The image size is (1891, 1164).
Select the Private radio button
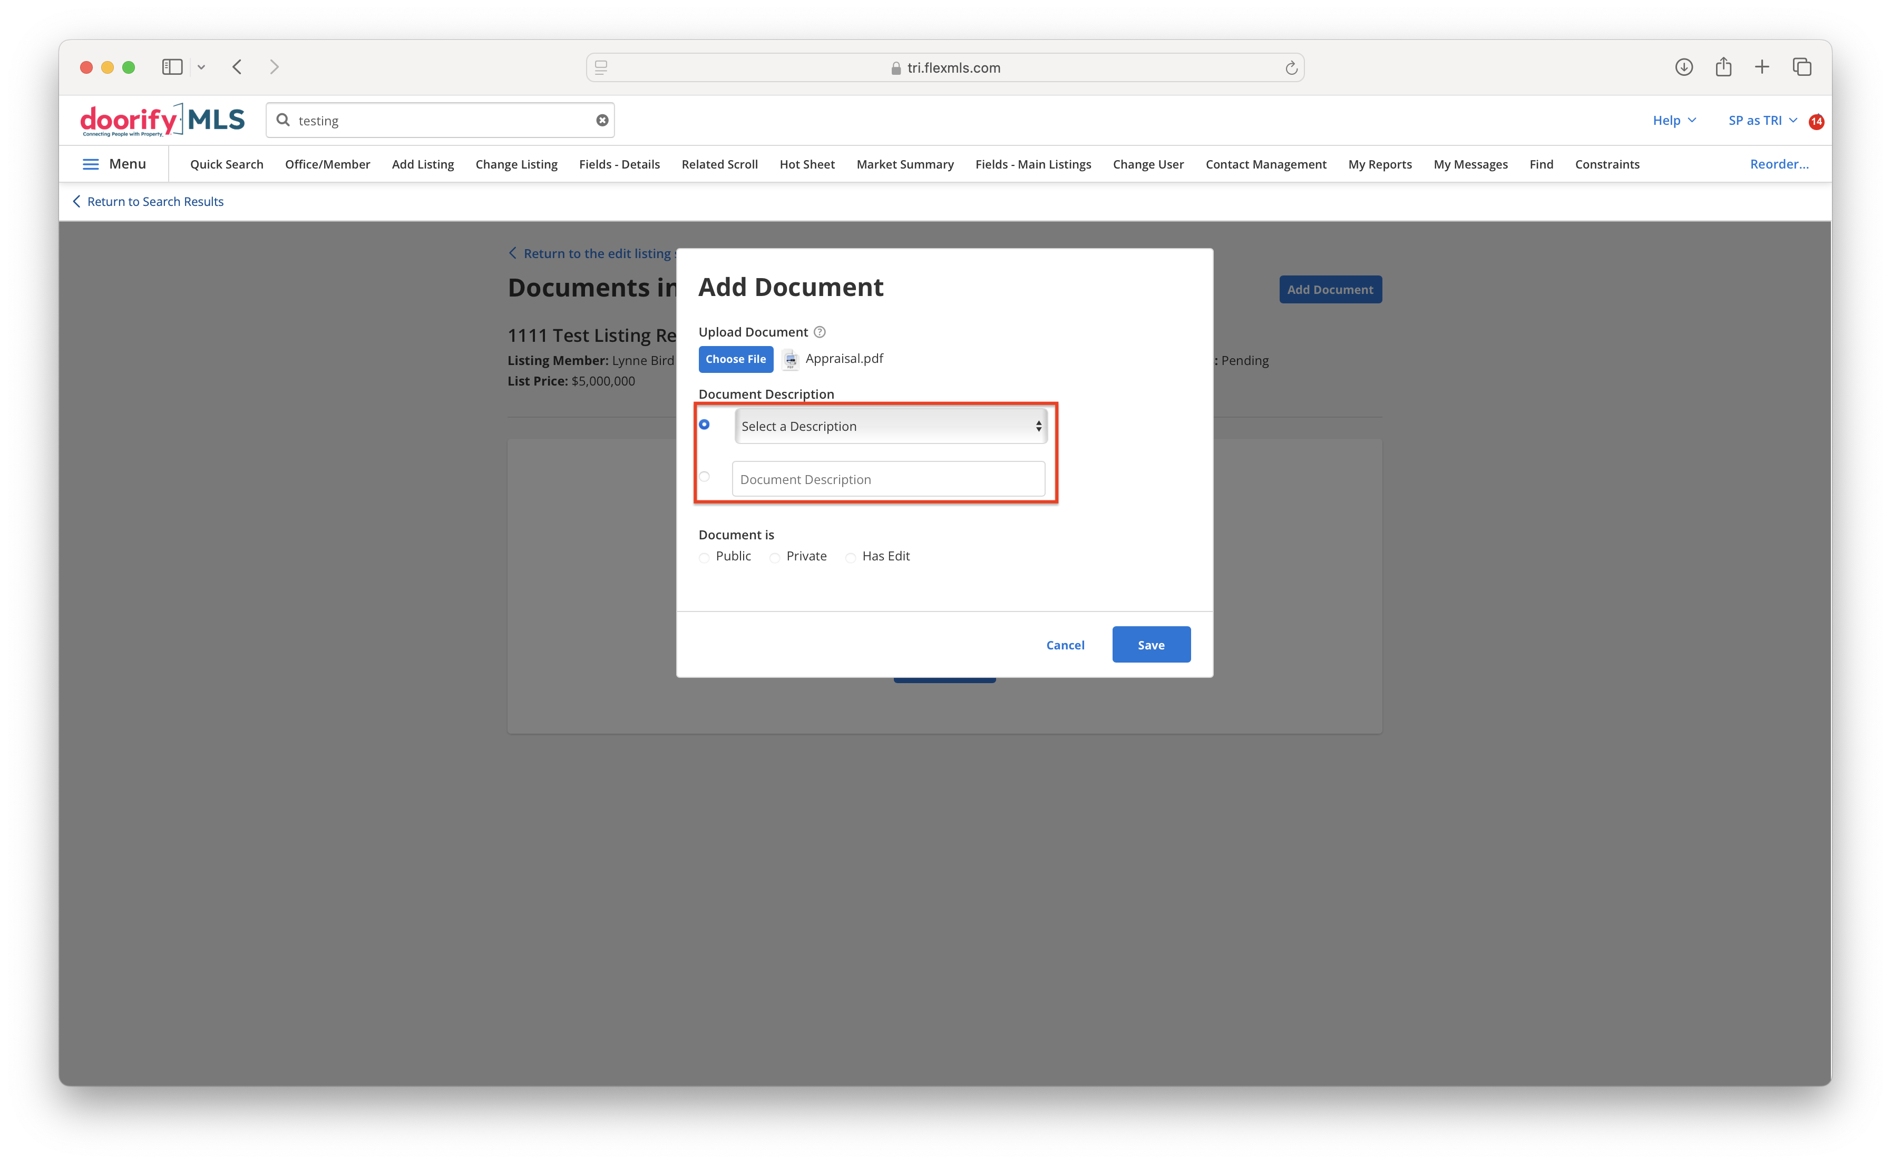tap(775, 557)
